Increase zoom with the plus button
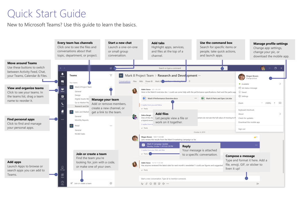Screen dimensions: 302x204 tap(274, 103)
